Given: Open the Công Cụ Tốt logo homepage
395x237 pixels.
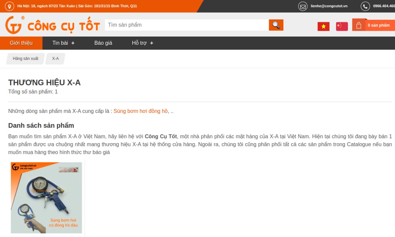Looking at the screenshot, I should point(52,25).
